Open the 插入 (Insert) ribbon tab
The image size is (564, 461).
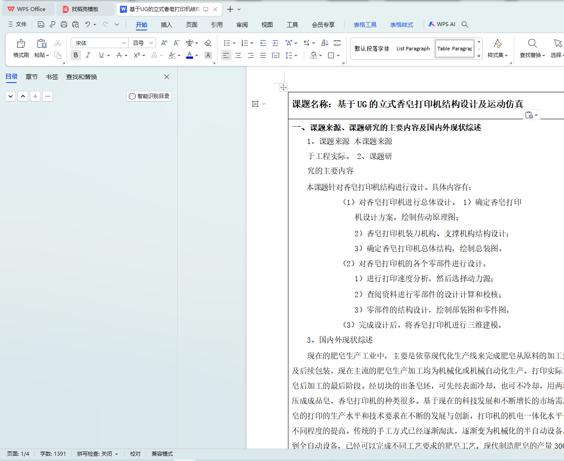(167, 25)
